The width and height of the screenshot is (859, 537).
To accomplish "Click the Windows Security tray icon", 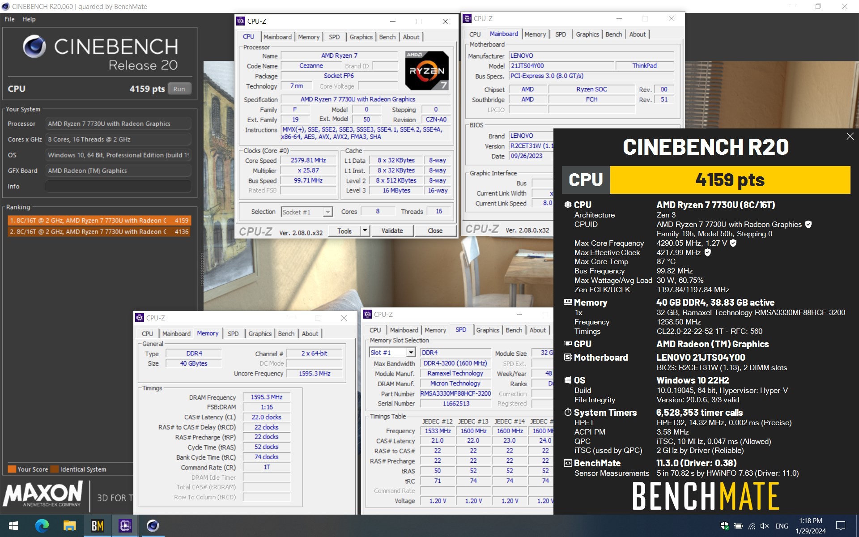I will coord(724,526).
